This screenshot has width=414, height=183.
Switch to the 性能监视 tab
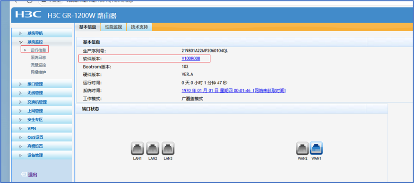click(x=113, y=27)
